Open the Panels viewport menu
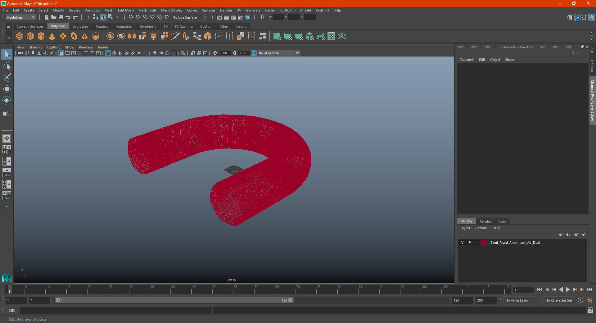Image resolution: width=596 pixels, height=323 pixels. pyautogui.click(x=103, y=47)
